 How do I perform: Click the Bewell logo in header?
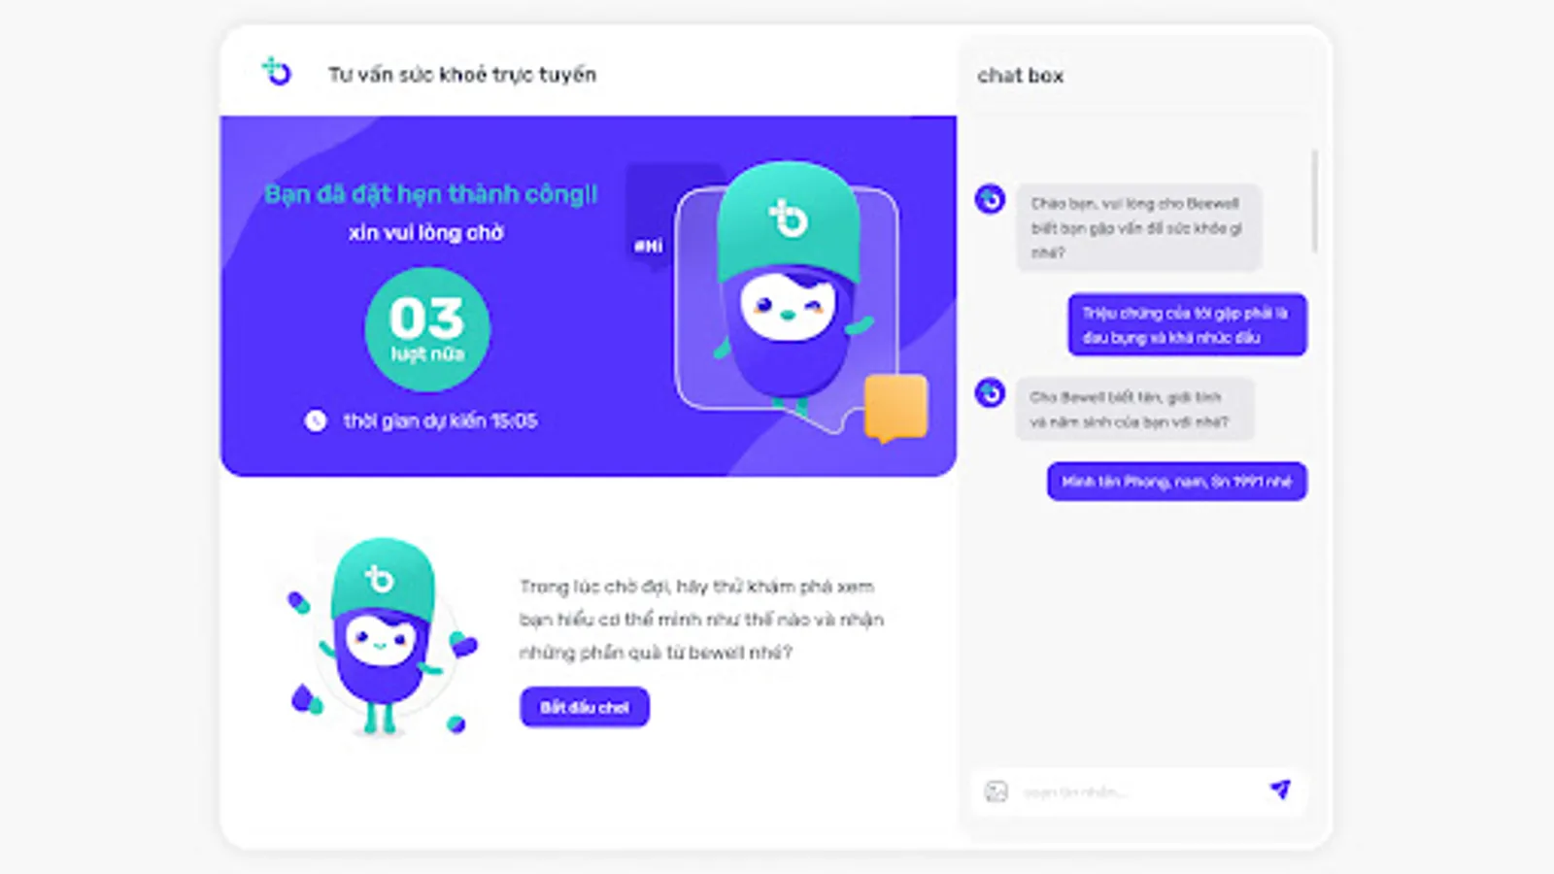tap(277, 71)
